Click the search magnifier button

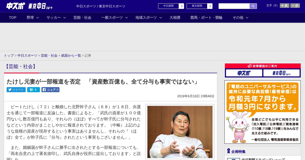(x=253, y=6)
